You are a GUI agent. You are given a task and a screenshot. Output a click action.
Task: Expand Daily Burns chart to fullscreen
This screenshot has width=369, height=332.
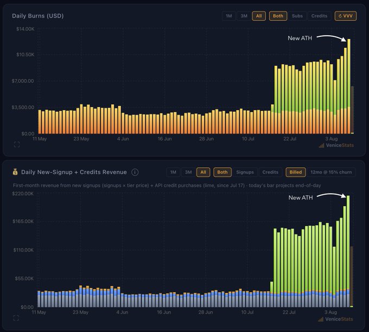17,144
